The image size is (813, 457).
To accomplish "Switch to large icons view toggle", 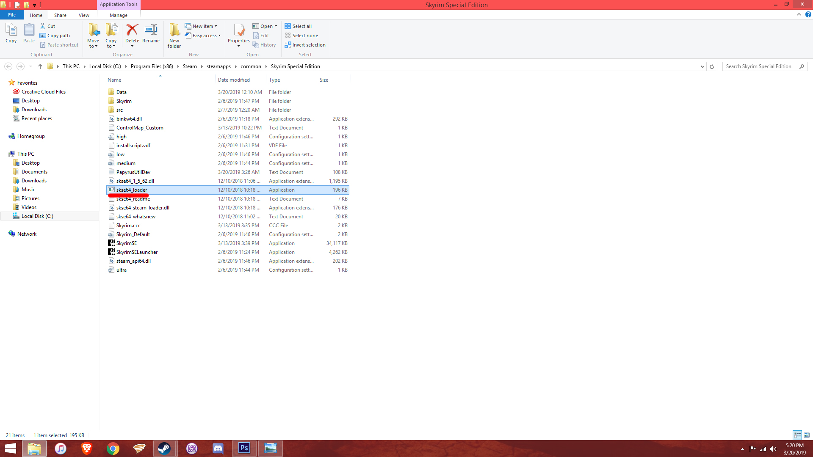I will coord(807,435).
